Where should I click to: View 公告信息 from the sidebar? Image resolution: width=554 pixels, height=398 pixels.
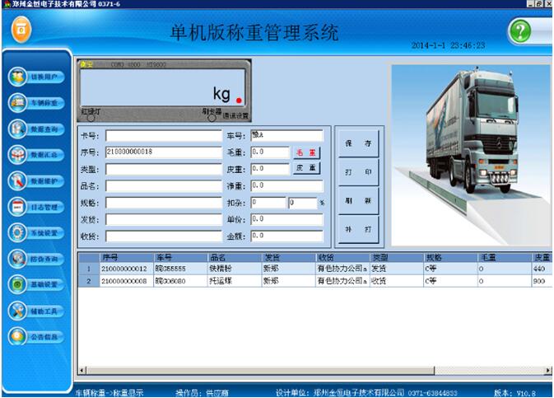36,336
